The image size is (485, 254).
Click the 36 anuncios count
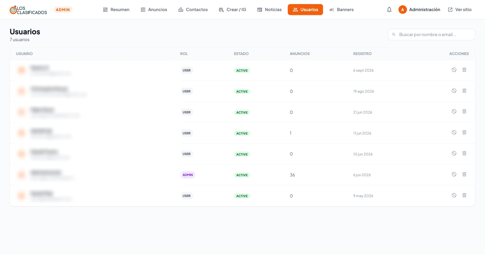[292, 175]
